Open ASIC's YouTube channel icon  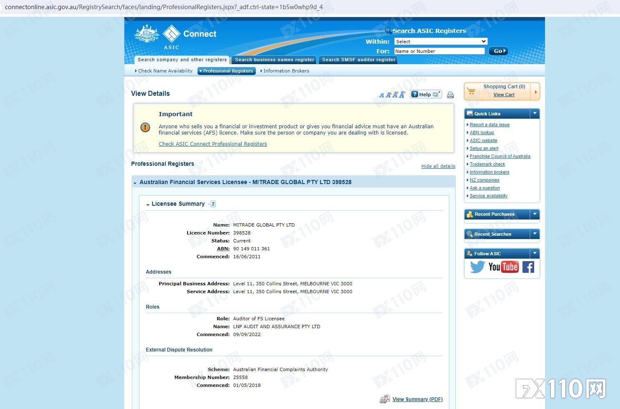tap(503, 267)
